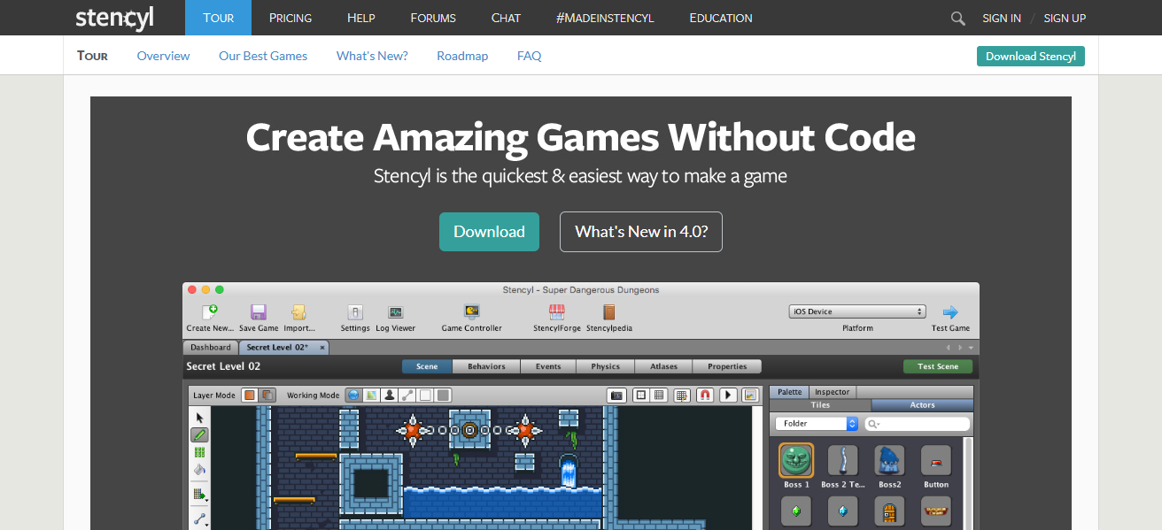This screenshot has width=1162, height=530.
Task: Select the dungeon sign actor
Action: click(936, 511)
